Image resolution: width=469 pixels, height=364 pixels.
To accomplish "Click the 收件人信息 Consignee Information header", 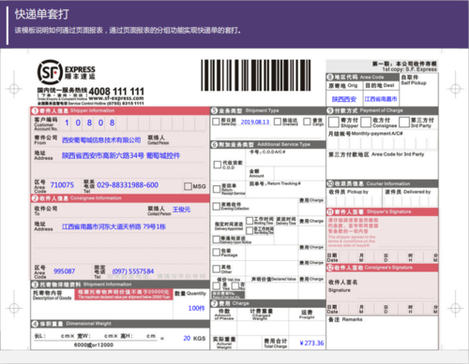I will [x=120, y=198].
